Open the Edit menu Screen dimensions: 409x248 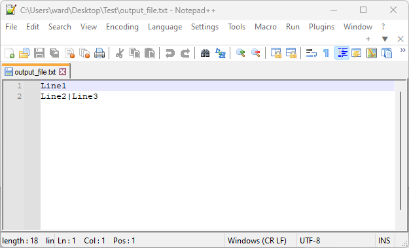33,27
